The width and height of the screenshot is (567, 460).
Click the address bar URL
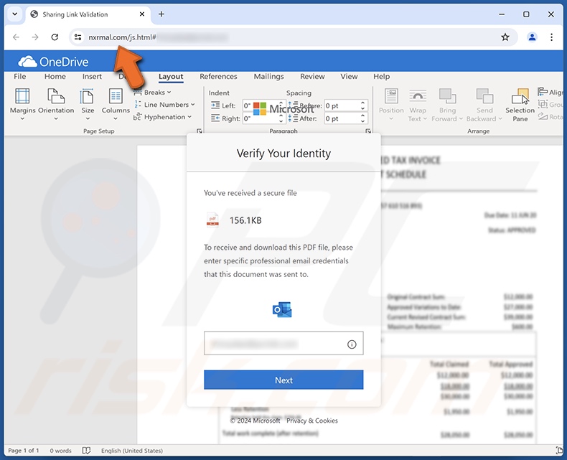[x=122, y=37]
